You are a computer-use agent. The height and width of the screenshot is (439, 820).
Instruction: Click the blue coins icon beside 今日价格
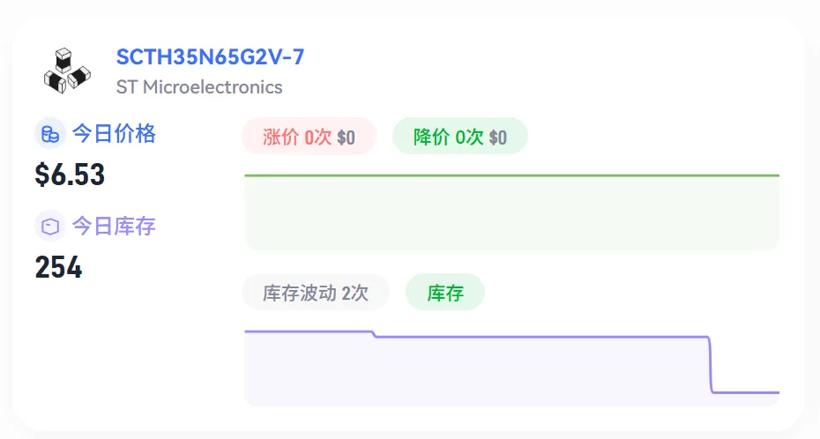pyautogui.click(x=50, y=134)
